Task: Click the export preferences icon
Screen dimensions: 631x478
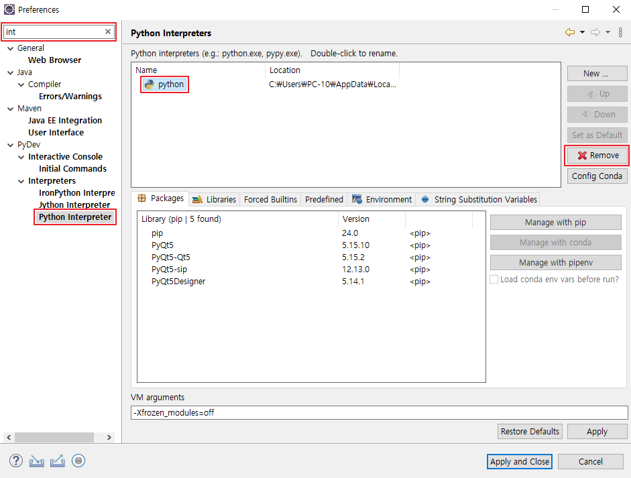Action: tap(58, 461)
